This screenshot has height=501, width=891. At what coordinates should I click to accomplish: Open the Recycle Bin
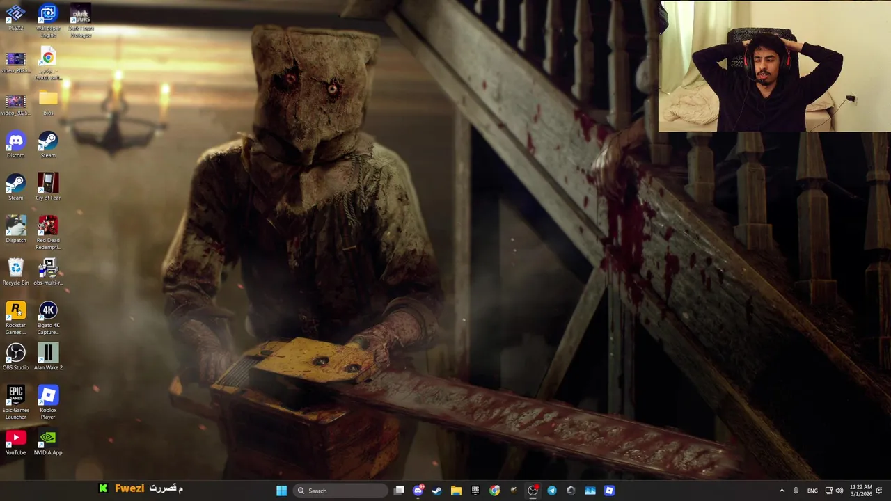click(x=15, y=273)
